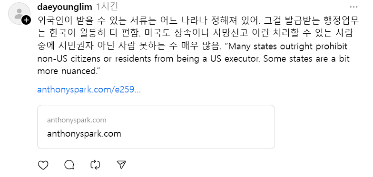The width and height of the screenshot is (373, 177).
Task: Open the anthonyspark.com link preview card
Action: [156, 127]
